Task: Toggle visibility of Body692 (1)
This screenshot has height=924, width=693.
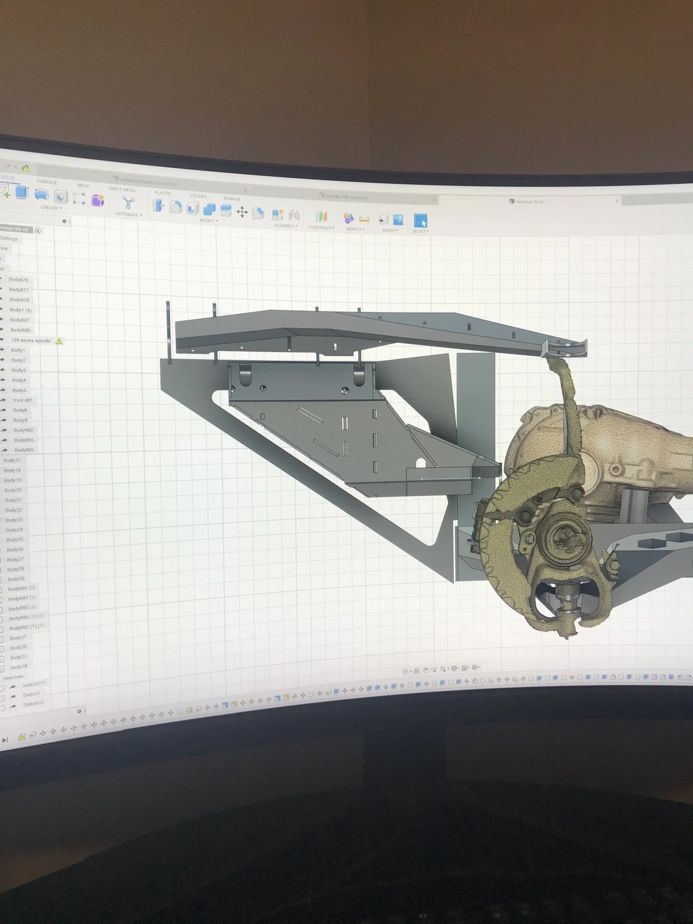Action: point(2,610)
